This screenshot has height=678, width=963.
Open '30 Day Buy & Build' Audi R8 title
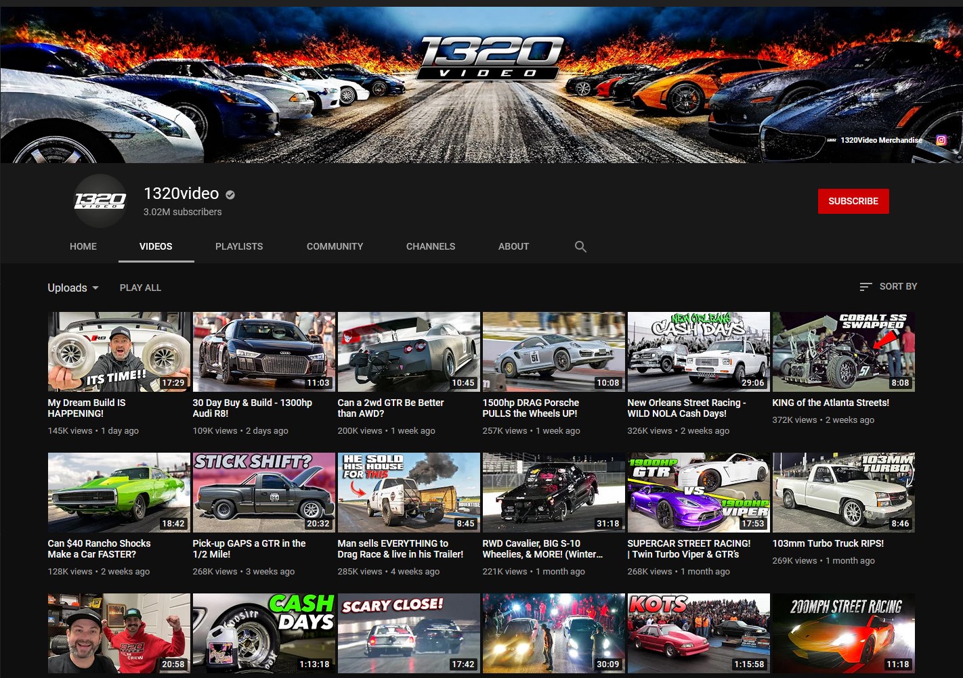[x=252, y=408]
